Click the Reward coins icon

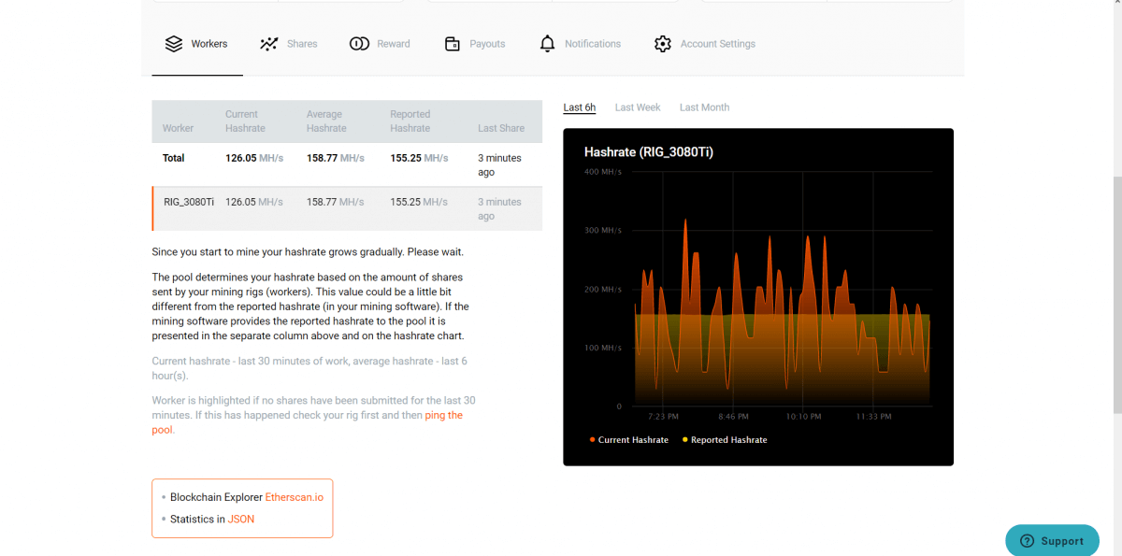click(x=359, y=44)
